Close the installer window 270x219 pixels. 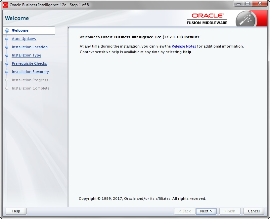(x=260, y=4)
